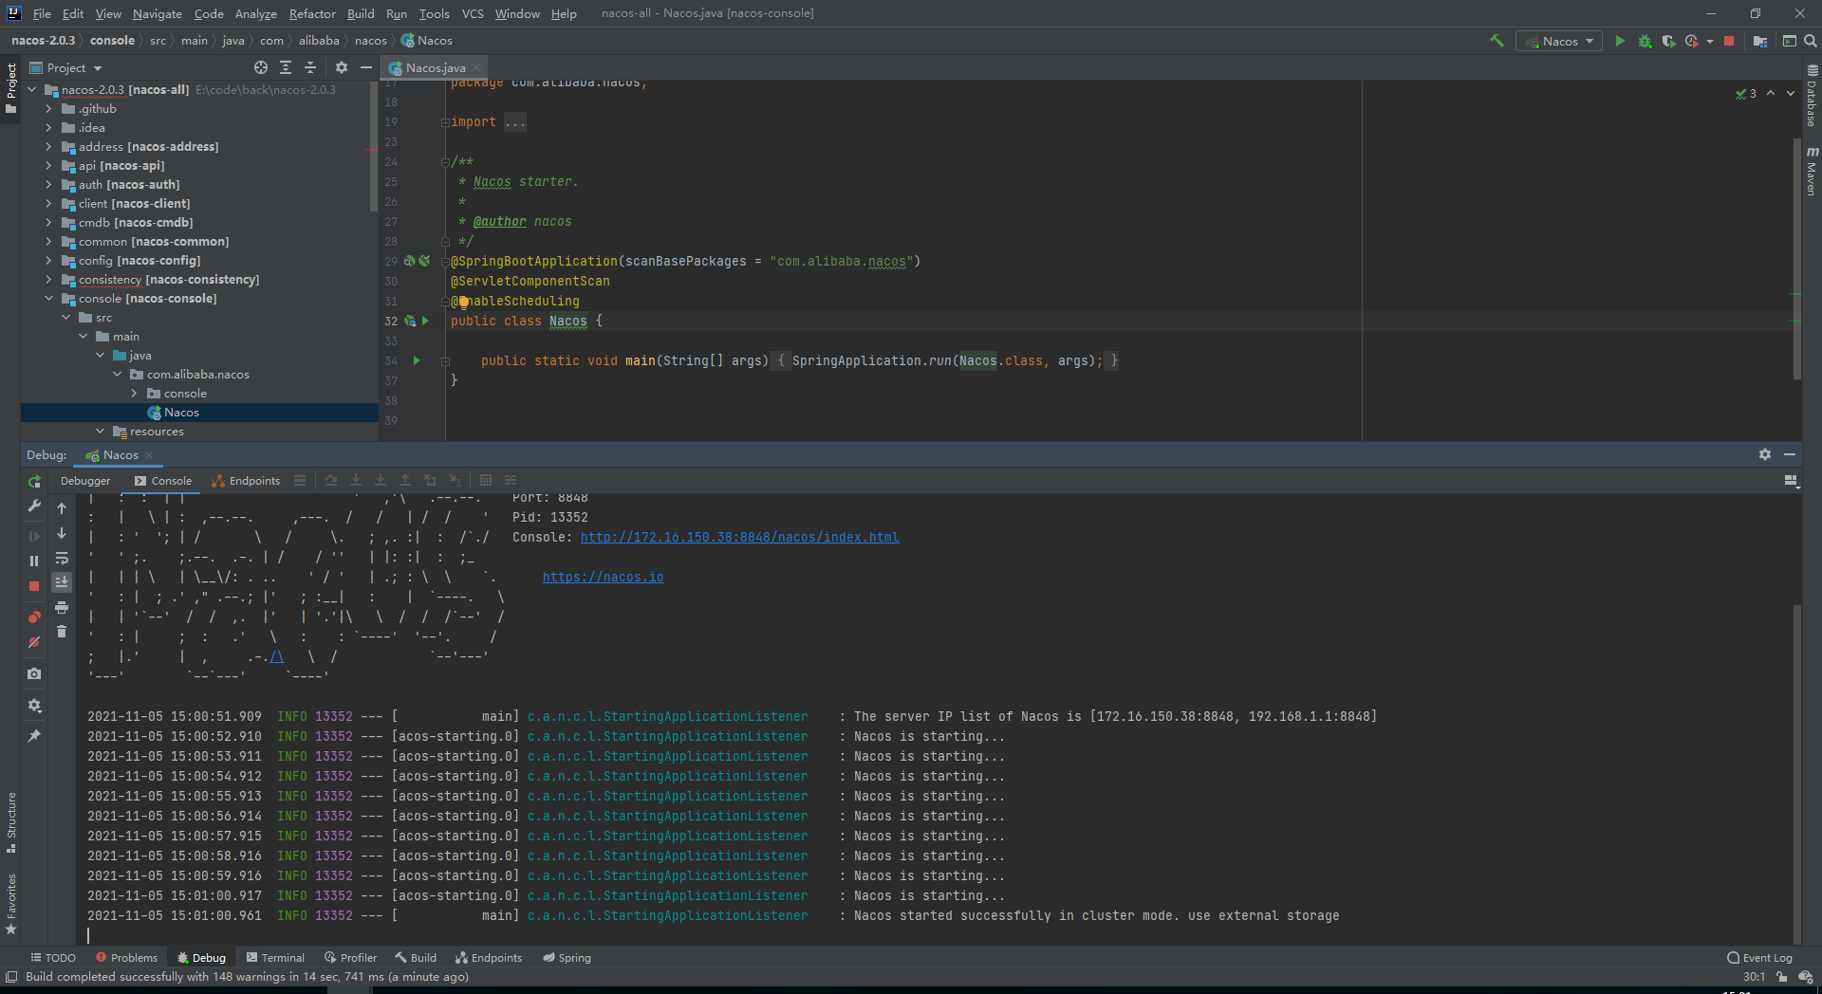Expand the common [nacos-common] module
This screenshot has height=994, width=1822.
(48, 242)
